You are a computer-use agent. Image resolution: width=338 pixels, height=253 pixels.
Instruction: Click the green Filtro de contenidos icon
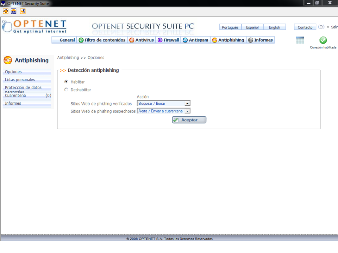pyautogui.click(x=81, y=40)
